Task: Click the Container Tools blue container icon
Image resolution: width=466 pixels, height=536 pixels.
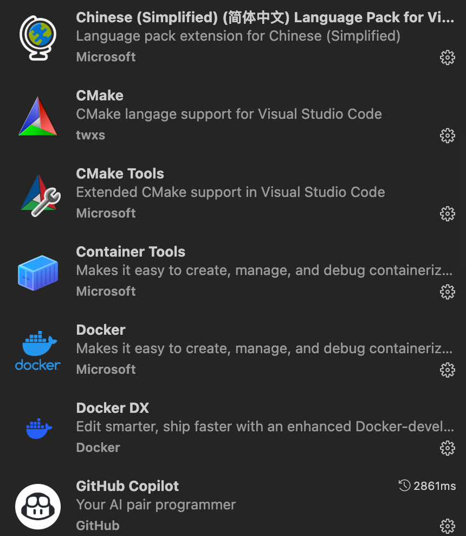Action: (38, 272)
